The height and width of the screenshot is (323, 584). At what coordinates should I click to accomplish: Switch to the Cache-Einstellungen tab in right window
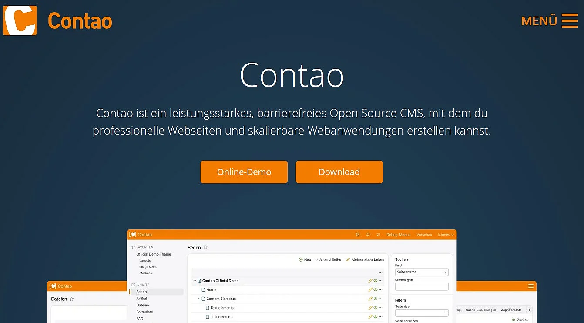481,310
